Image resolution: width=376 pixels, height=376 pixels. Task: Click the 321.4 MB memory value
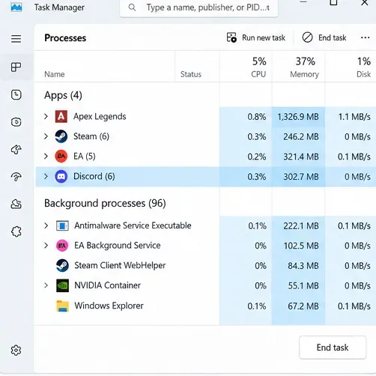301,157
